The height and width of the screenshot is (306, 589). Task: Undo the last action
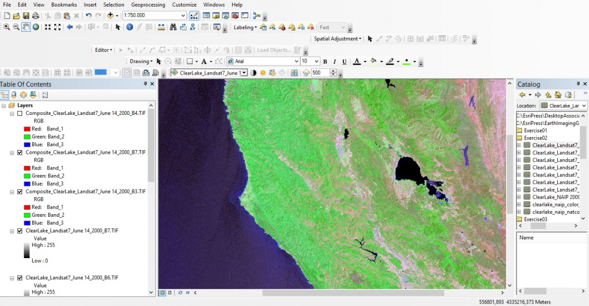point(88,16)
